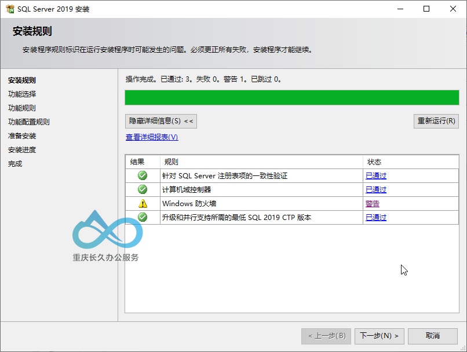Minimize the SQL Server setup window
Screen dimensions: 467x352
400,9
